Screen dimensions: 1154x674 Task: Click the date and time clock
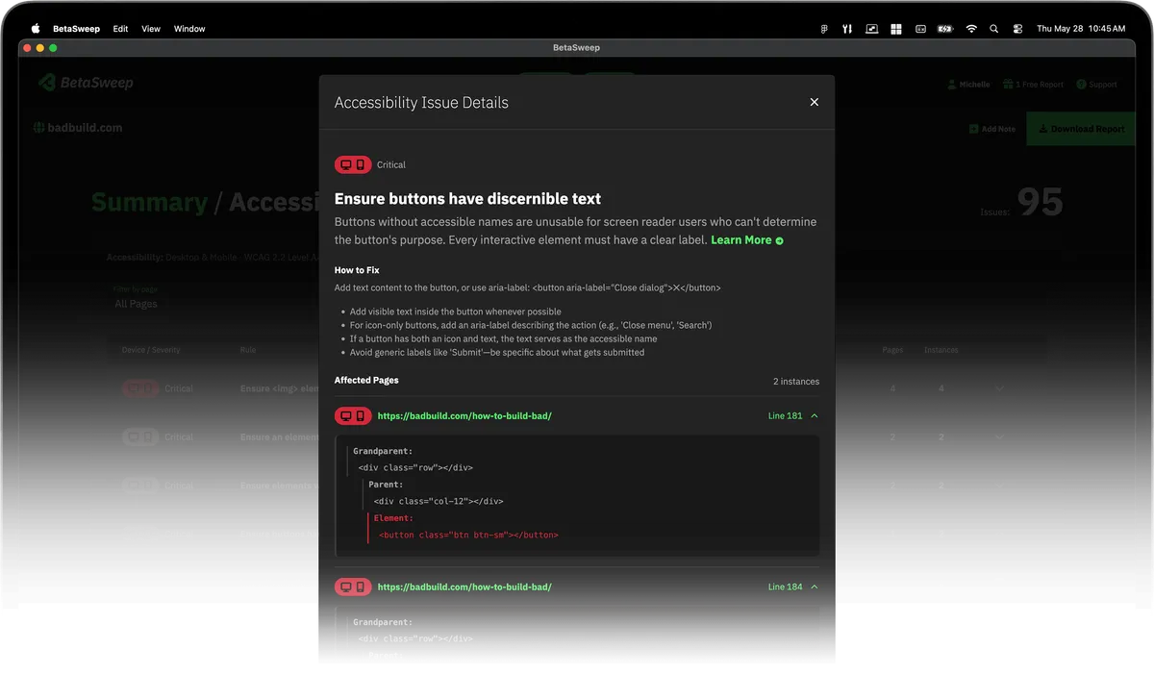tap(1081, 29)
